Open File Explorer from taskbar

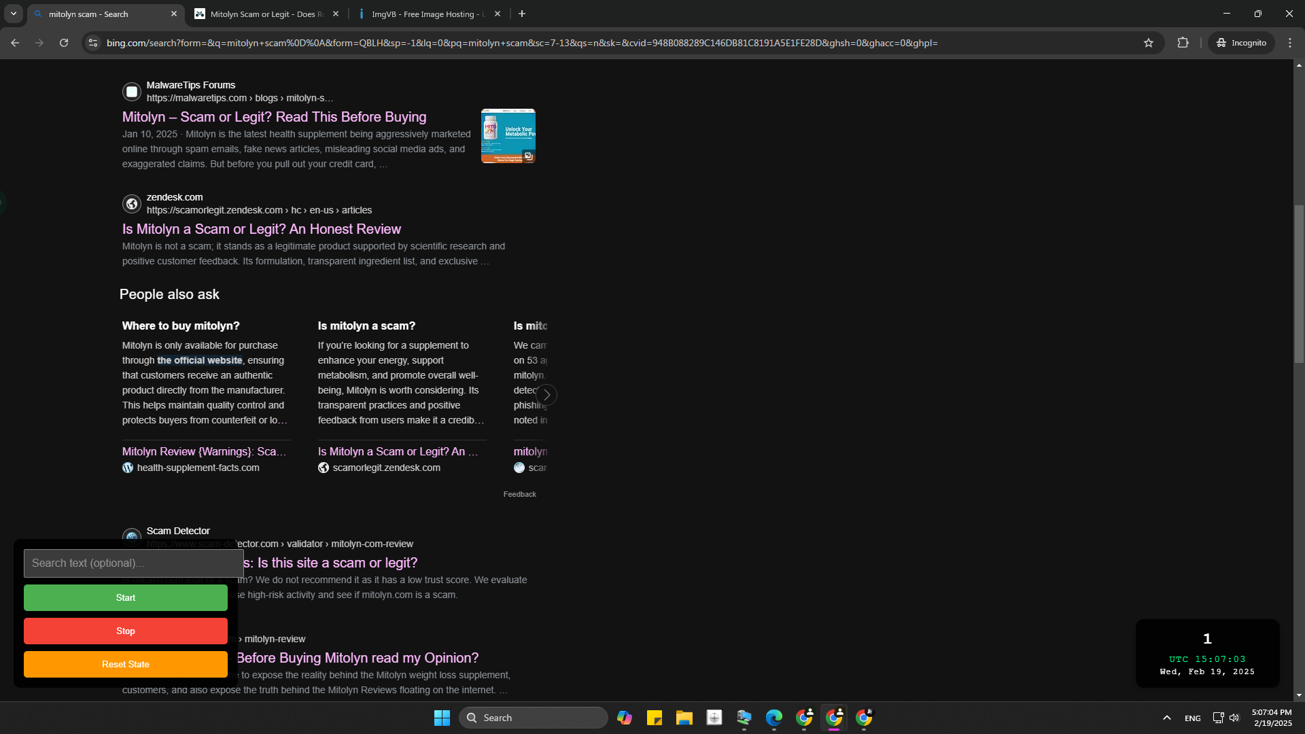click(684, 718)
